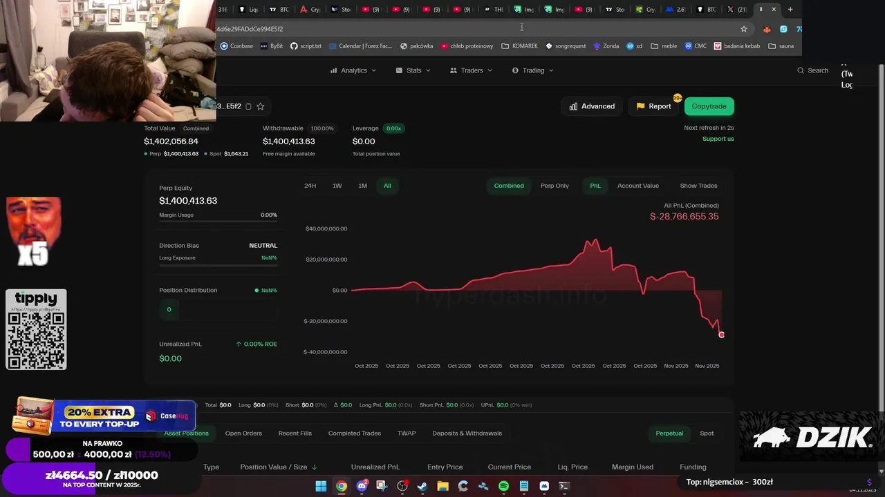Switch chart to Perp Only
This screenshot has height=497, width=885.
[555, 186]
